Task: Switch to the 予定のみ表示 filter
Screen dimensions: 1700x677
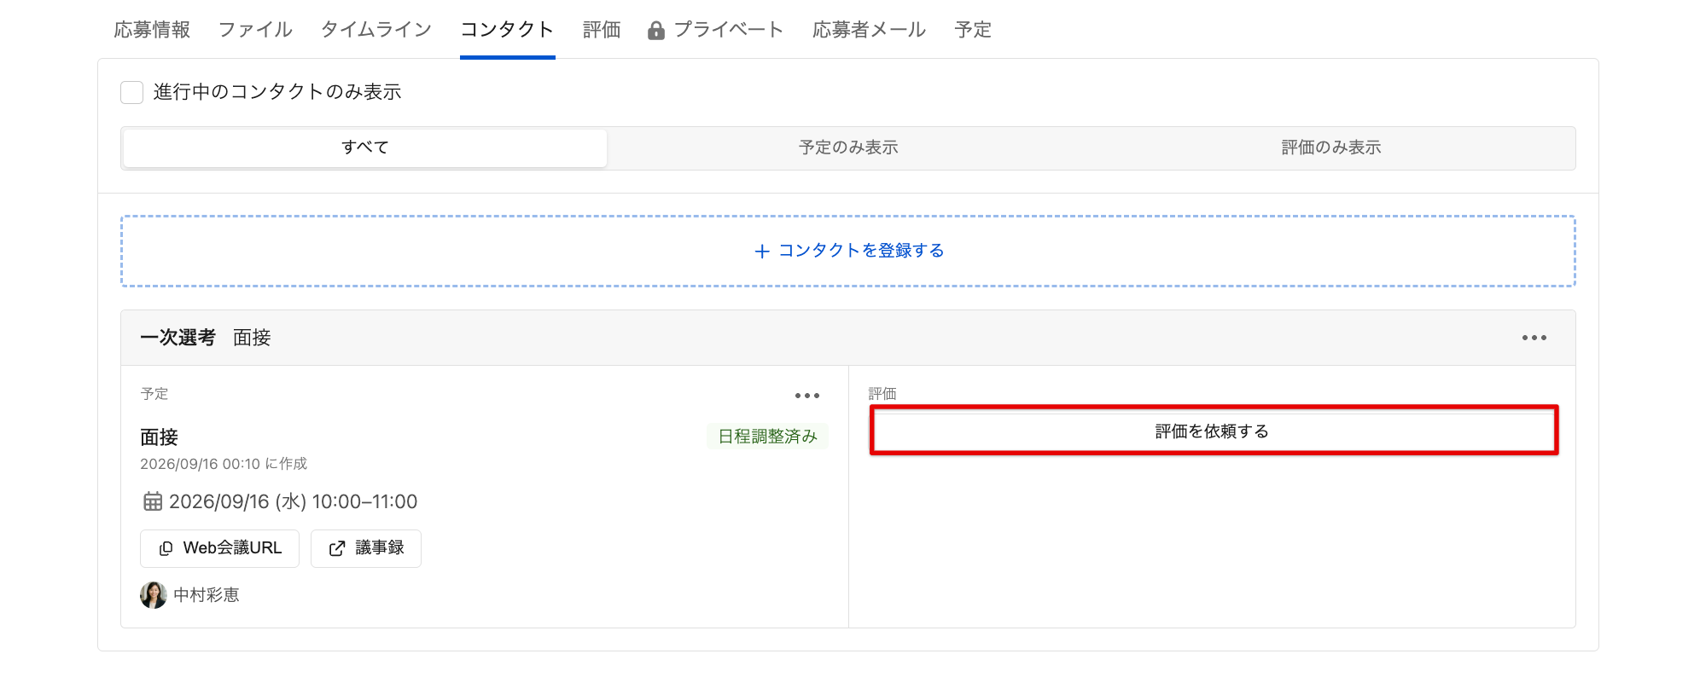Action: [x=848, y=148]
